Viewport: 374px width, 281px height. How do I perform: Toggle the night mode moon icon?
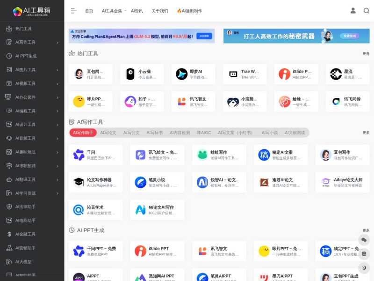point(364,267)
